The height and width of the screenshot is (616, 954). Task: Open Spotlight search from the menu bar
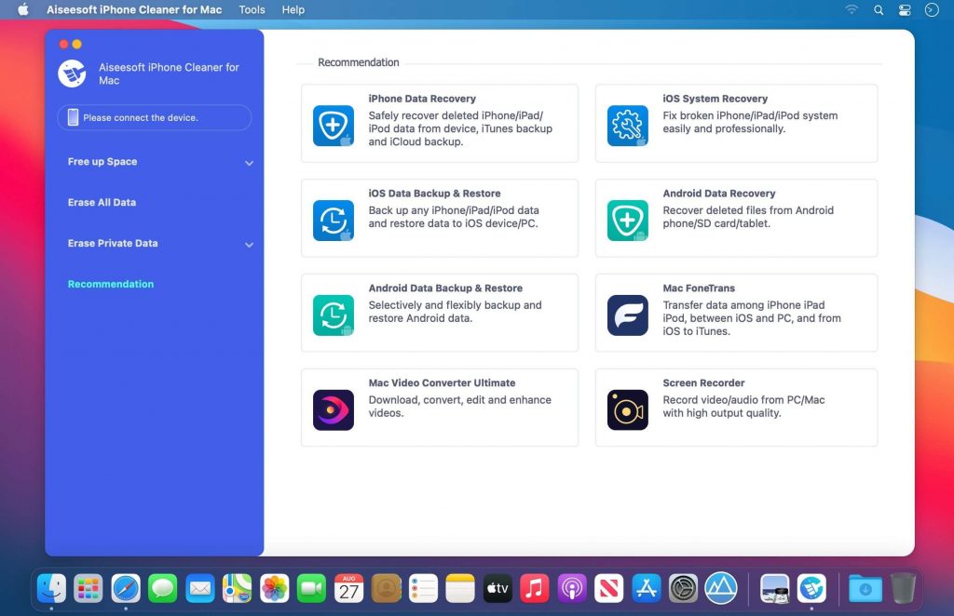878,10
